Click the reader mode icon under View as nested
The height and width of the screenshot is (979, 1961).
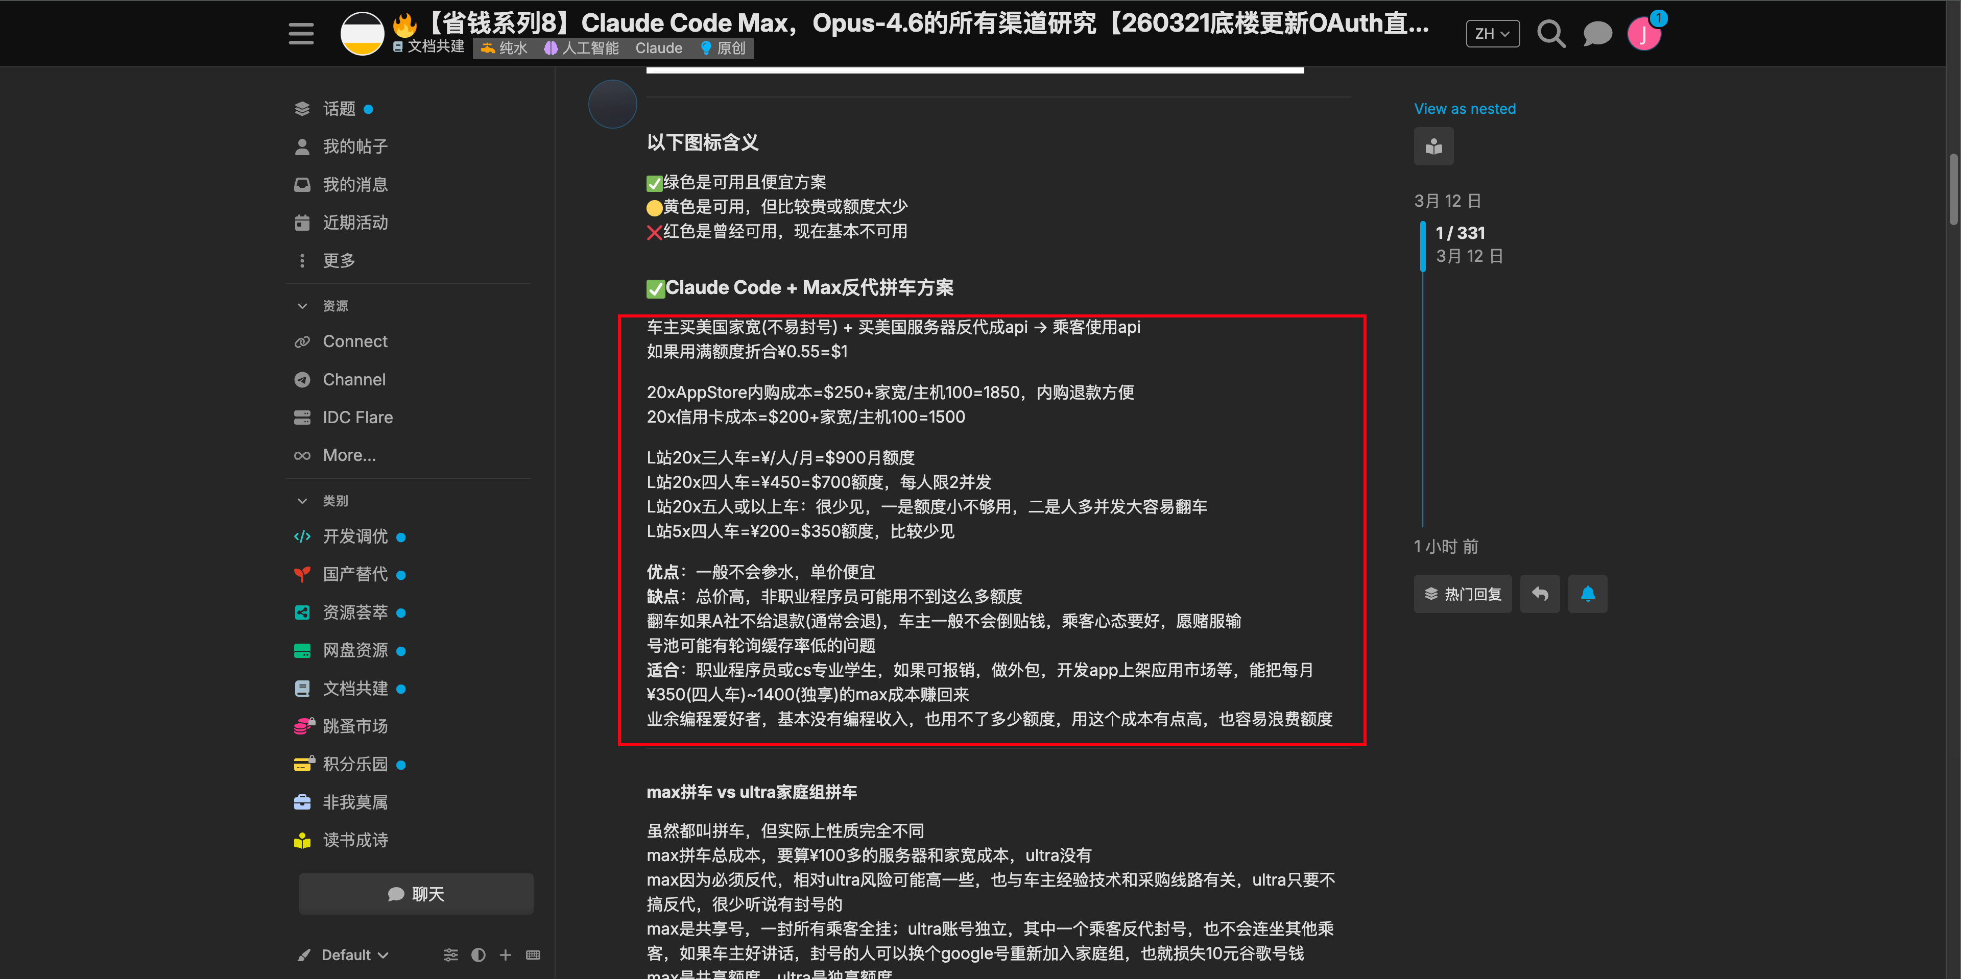pyautogui.click(x=1433, y=146)
